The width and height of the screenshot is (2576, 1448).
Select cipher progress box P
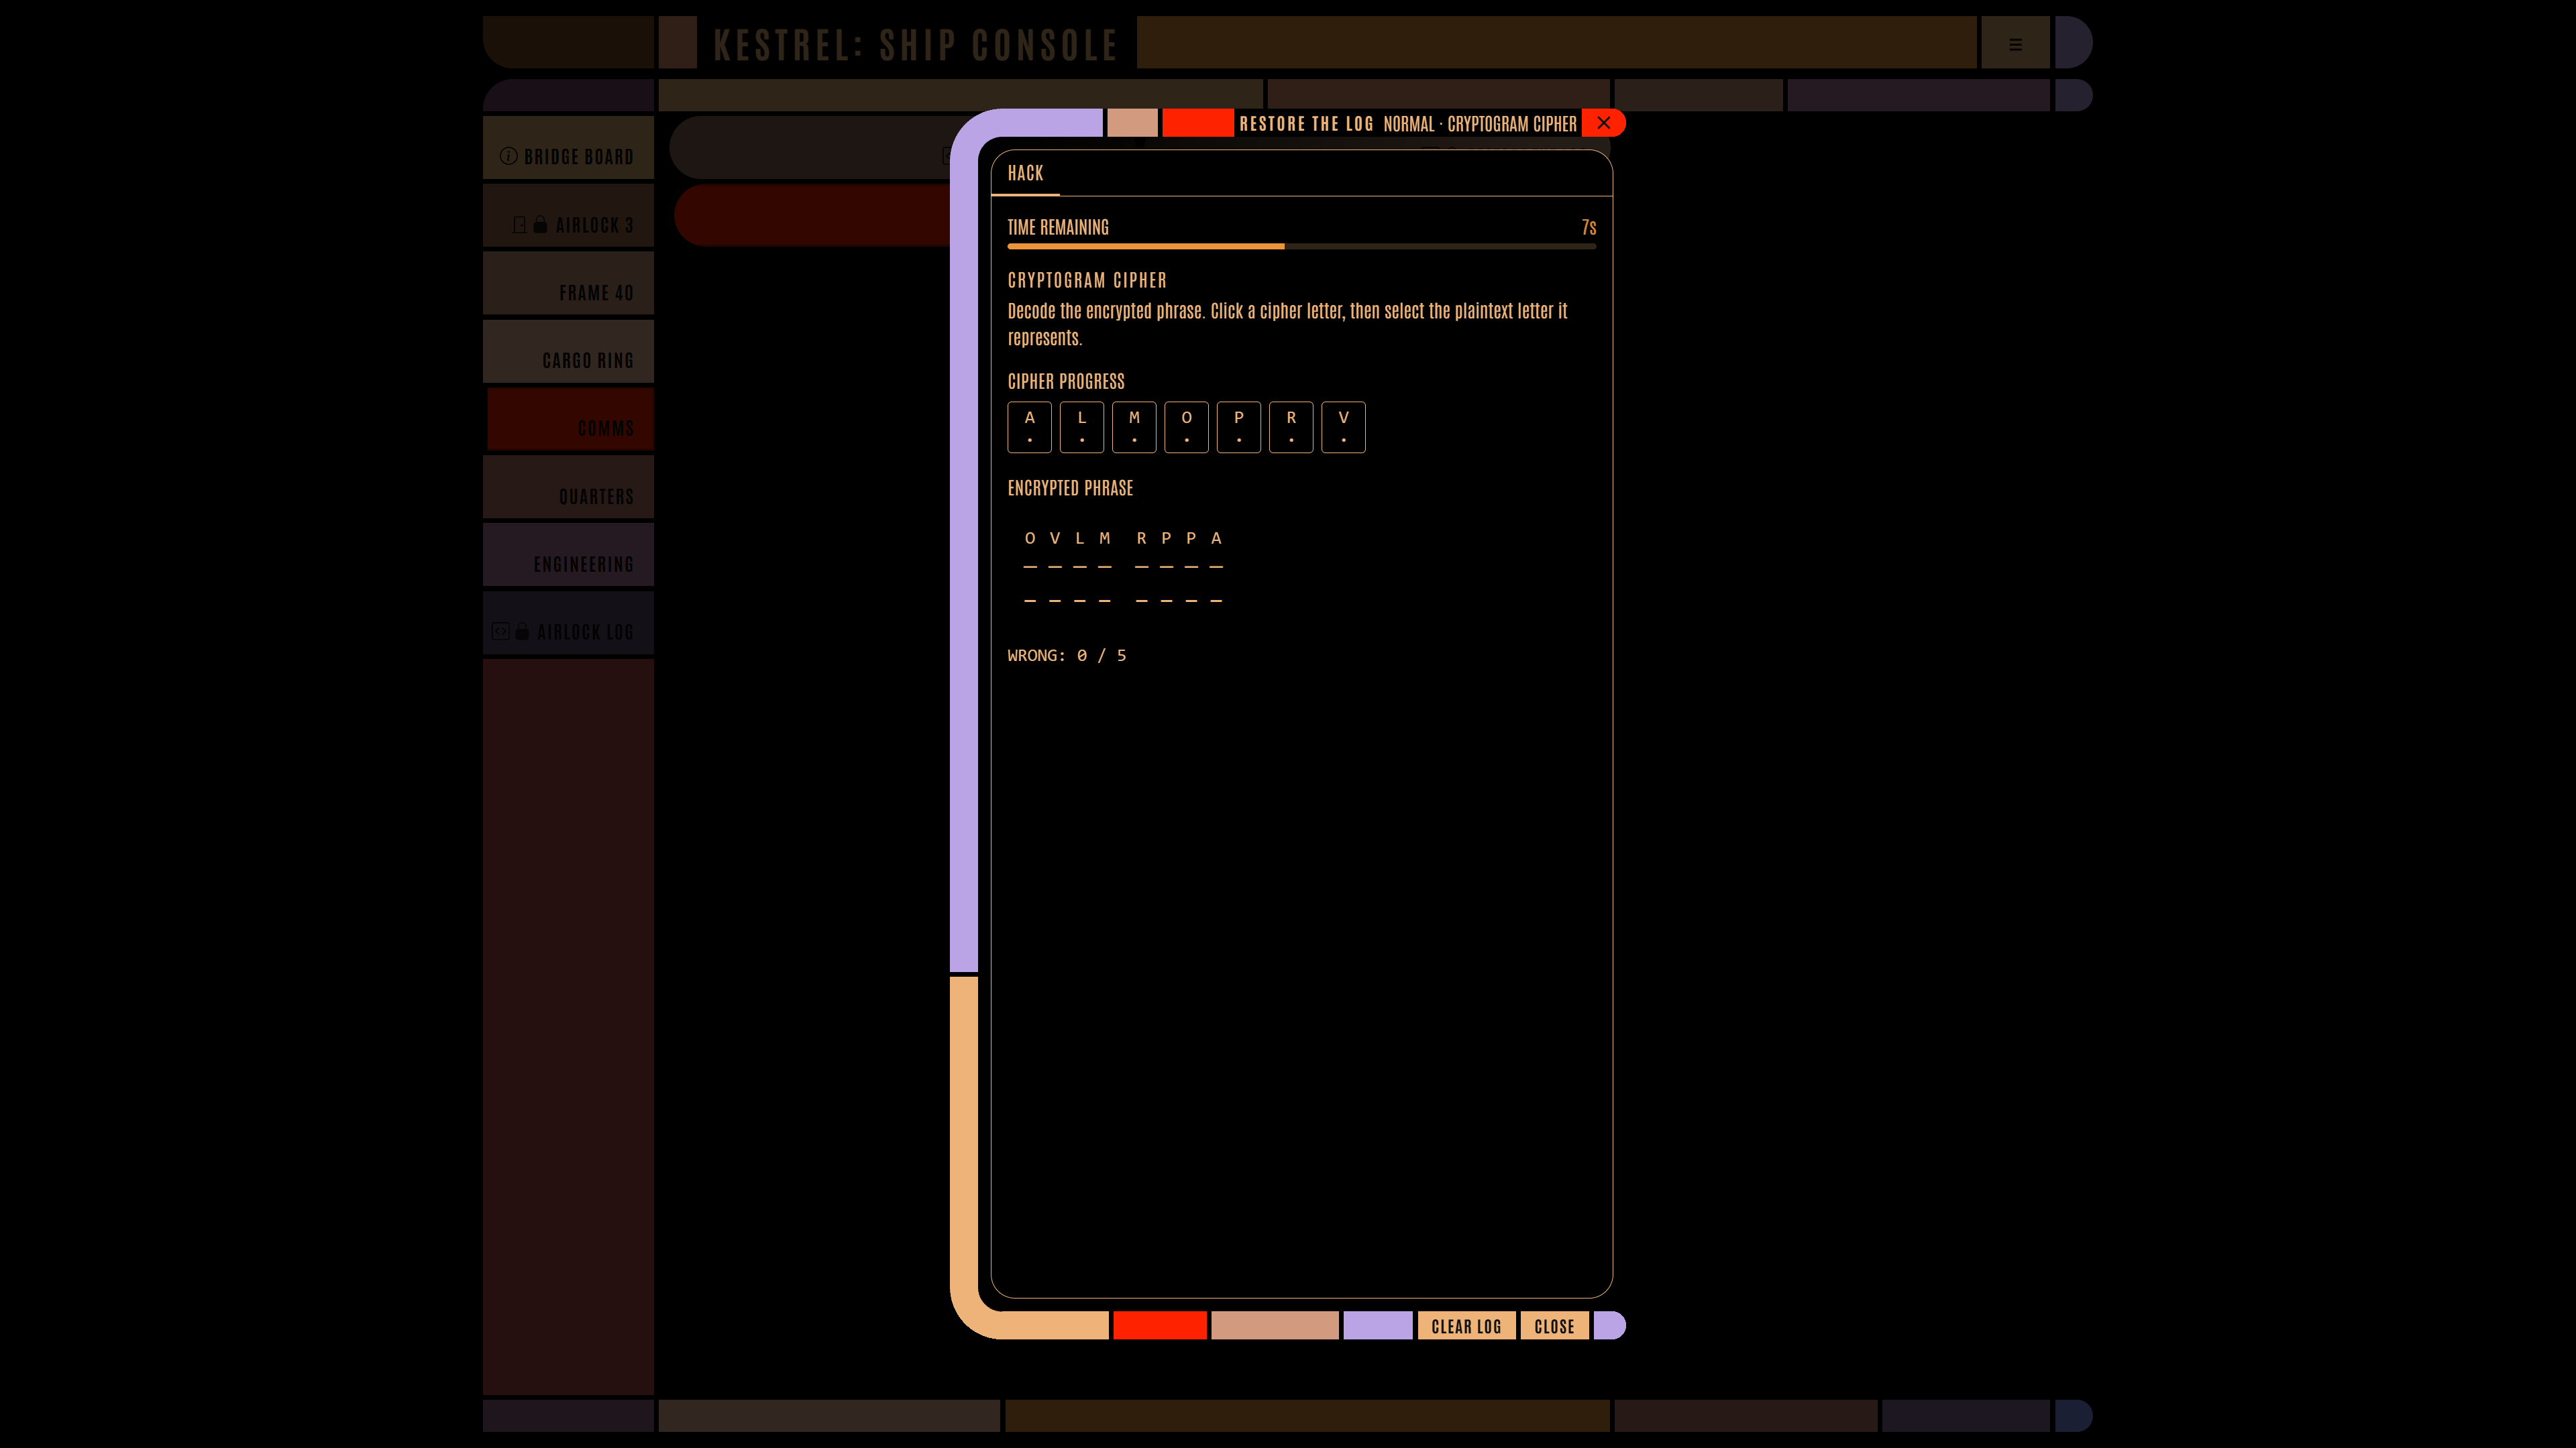click(1238, 427)
